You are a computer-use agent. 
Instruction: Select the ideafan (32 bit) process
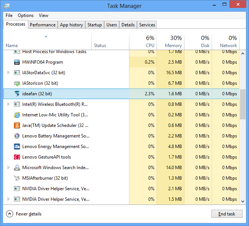point(121,94)
